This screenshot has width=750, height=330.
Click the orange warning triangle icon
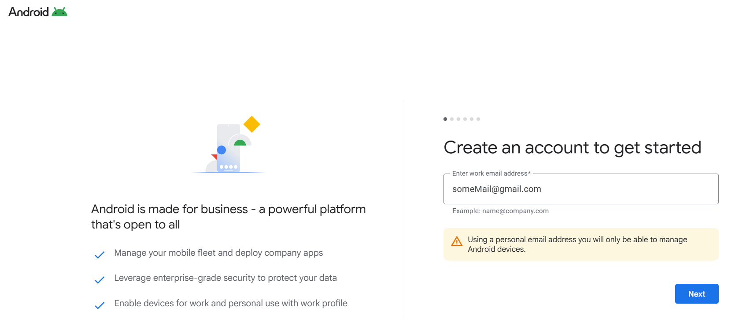(457, 241)
